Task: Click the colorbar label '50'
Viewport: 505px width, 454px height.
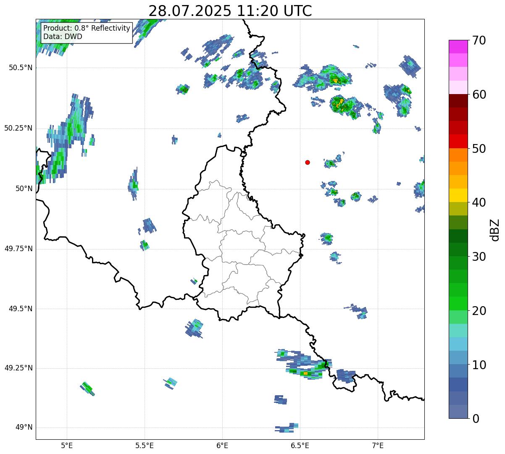Action: [479, 149]
